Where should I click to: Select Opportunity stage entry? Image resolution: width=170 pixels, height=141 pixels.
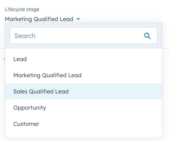[x=30, y=108]
